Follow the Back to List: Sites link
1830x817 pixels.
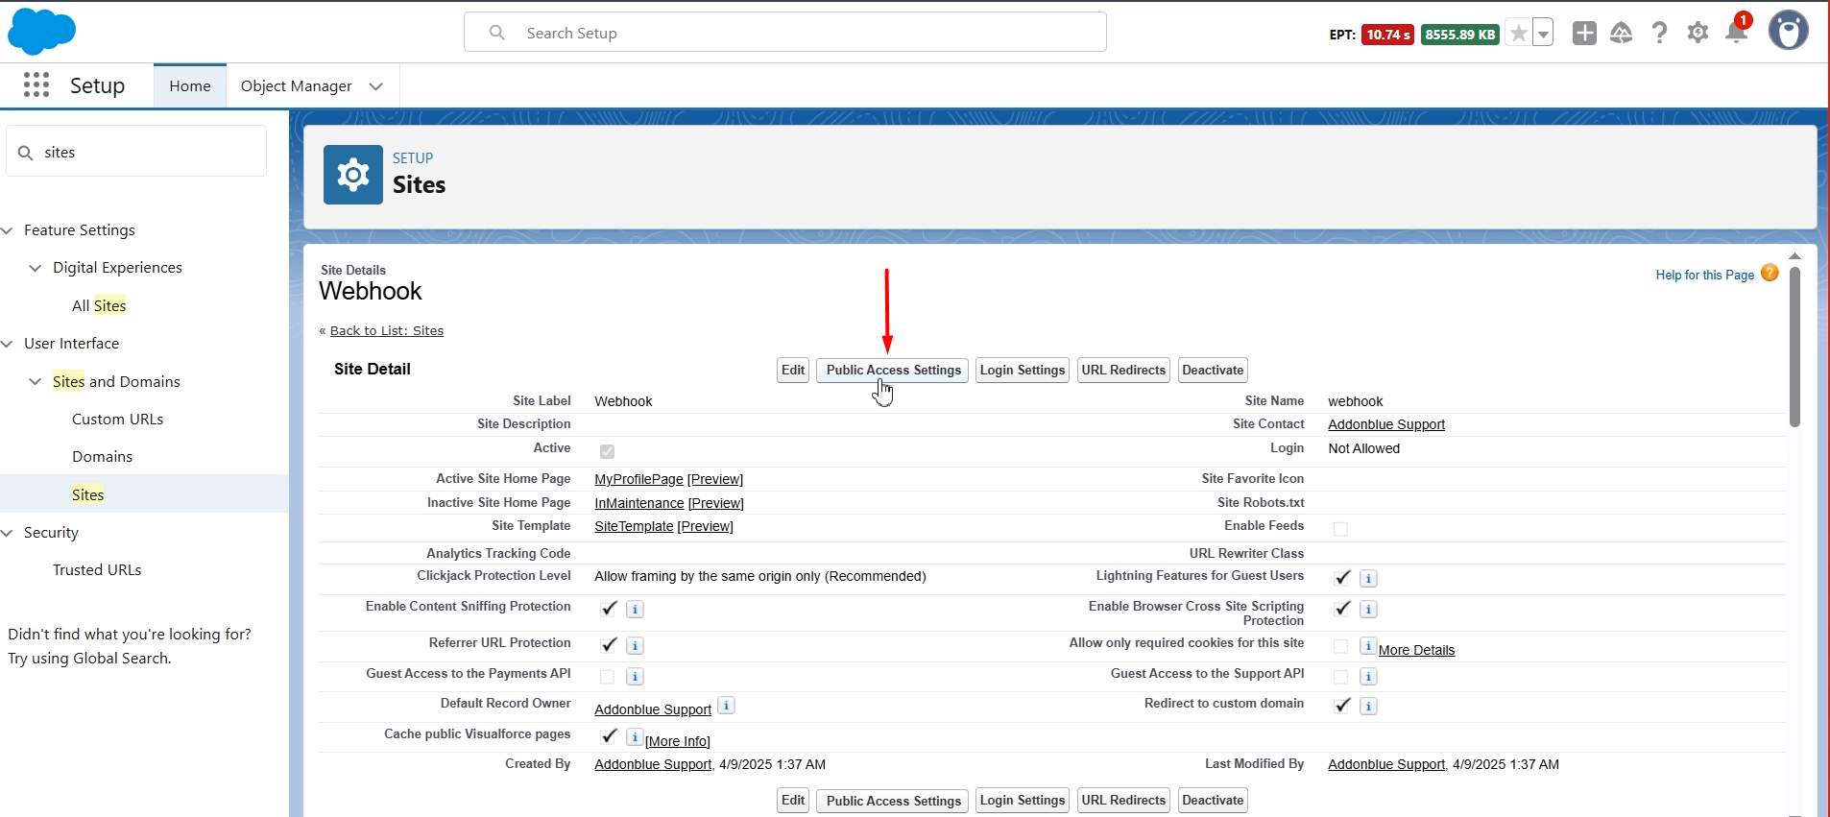pyautogui.click(x=387, y=330)
